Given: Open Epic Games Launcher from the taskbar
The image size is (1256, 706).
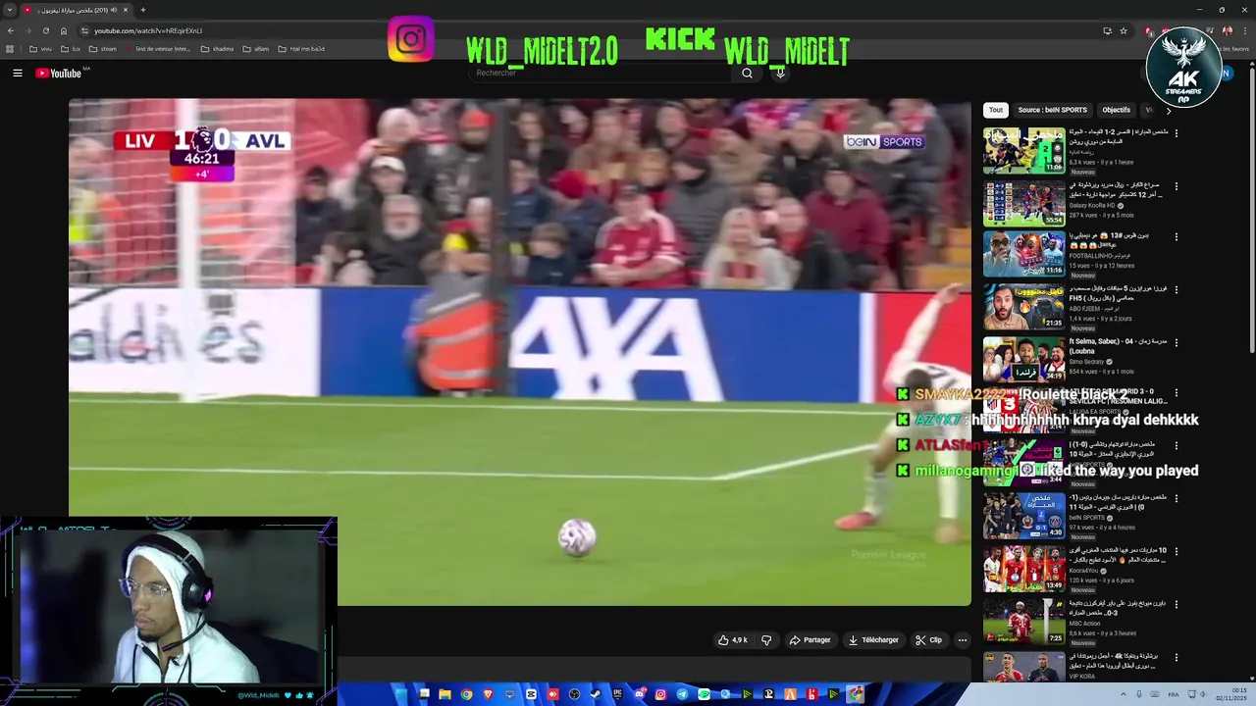Looking at the screenshot, I should click(x=617, y=694).
